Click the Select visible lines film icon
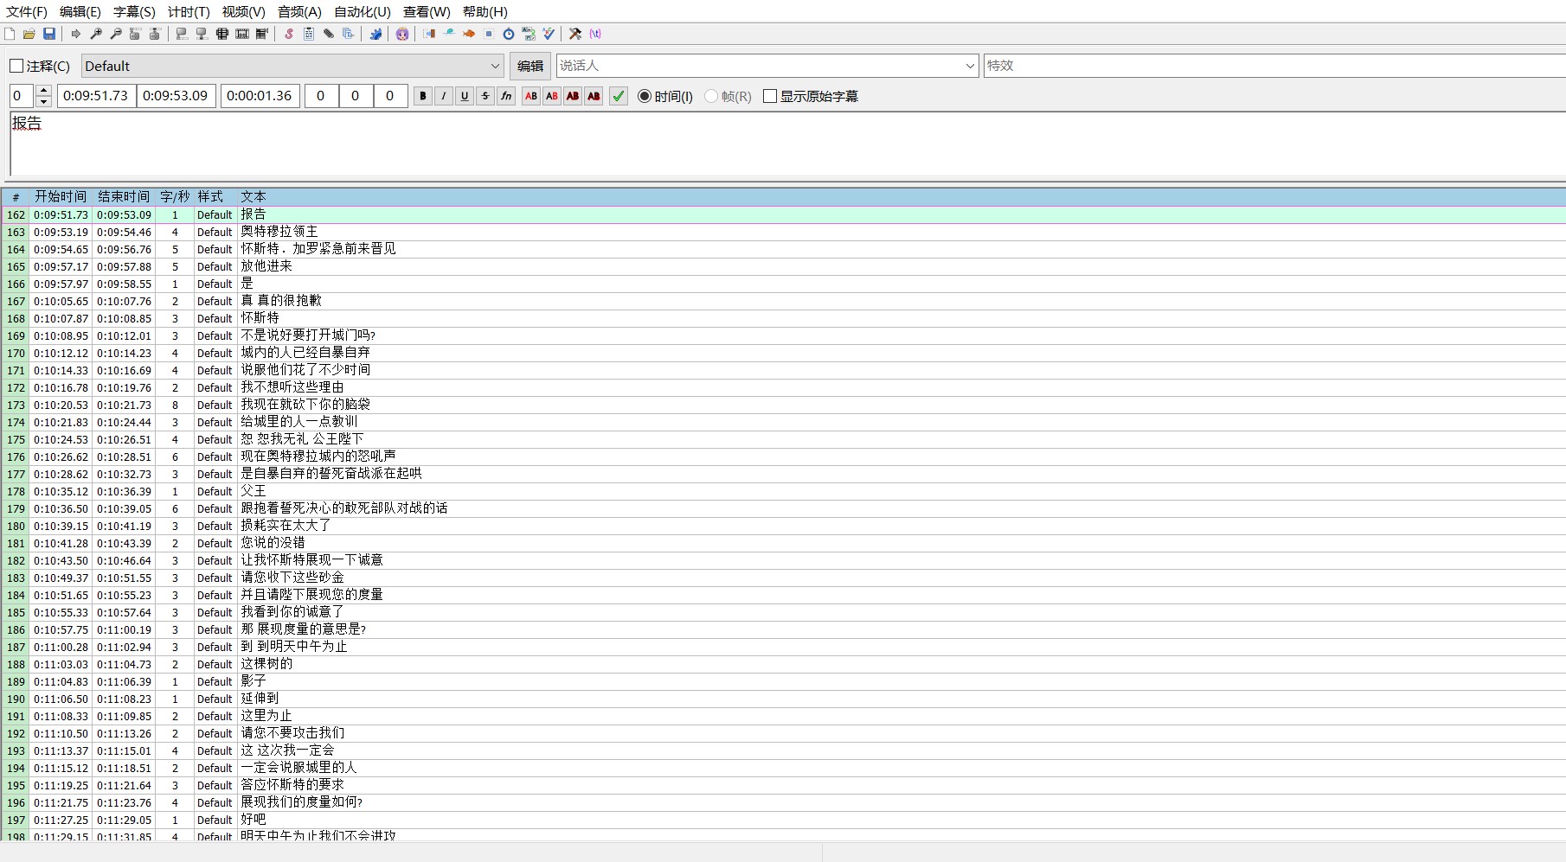This screenshot has height=862, width=1566. click(222, 34)
